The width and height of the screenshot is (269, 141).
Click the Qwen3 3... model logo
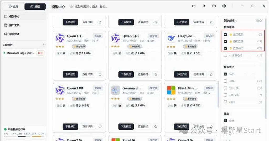(x=60, y=38)
